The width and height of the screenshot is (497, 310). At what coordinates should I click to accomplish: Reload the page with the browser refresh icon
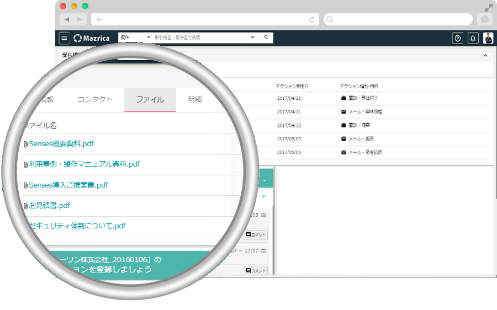click(x=312, y=19)
